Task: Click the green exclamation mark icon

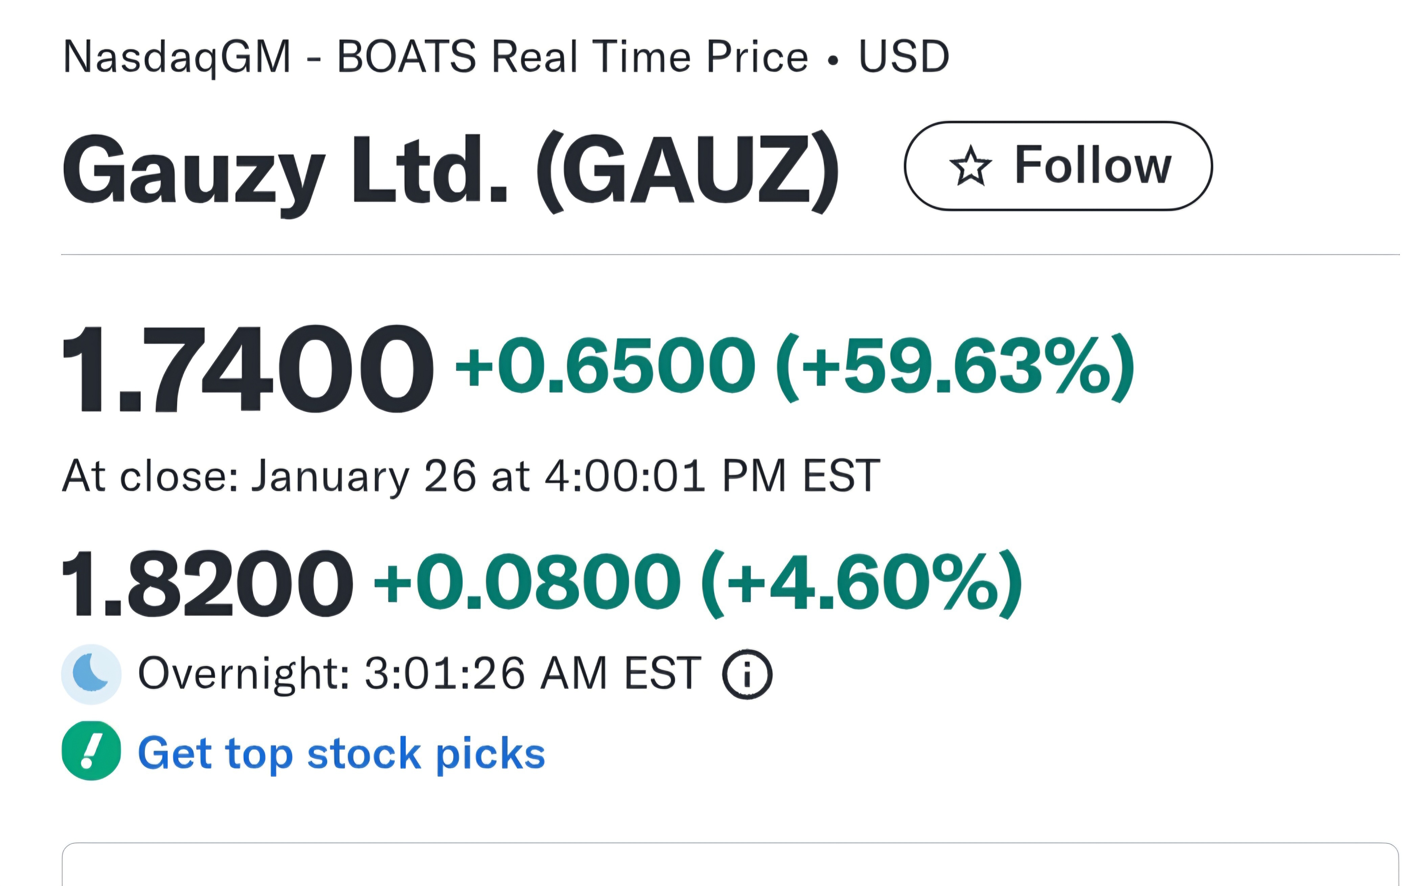Action: click(x=91, y=751)
